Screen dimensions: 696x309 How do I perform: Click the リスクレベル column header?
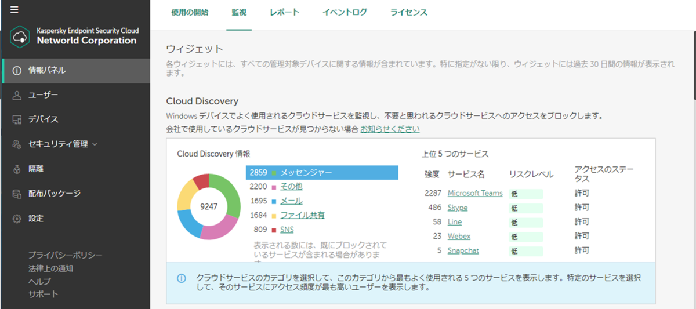[x=531, y=175]
